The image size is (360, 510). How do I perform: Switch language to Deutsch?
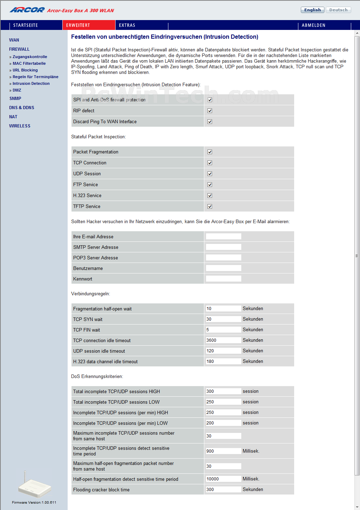338,10
